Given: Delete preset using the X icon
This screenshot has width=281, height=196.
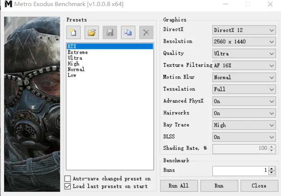Looking at the screenshot, I should [146, 32].
